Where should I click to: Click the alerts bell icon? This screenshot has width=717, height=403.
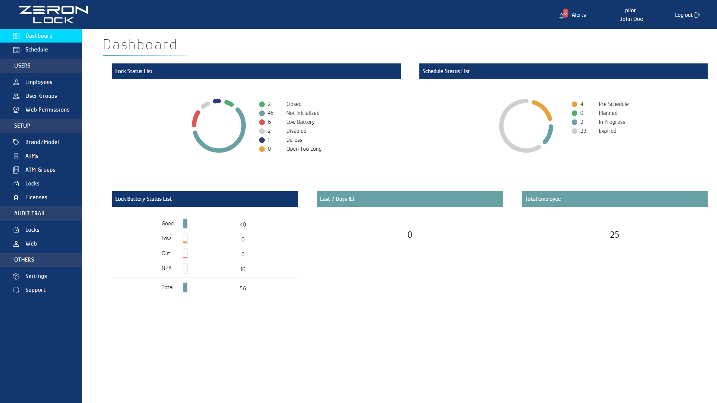tap(561, 16)
